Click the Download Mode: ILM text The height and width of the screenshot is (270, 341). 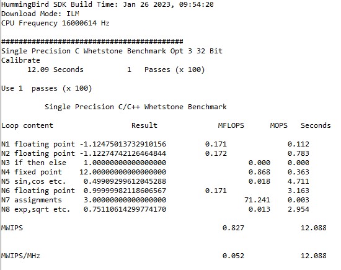40,14
